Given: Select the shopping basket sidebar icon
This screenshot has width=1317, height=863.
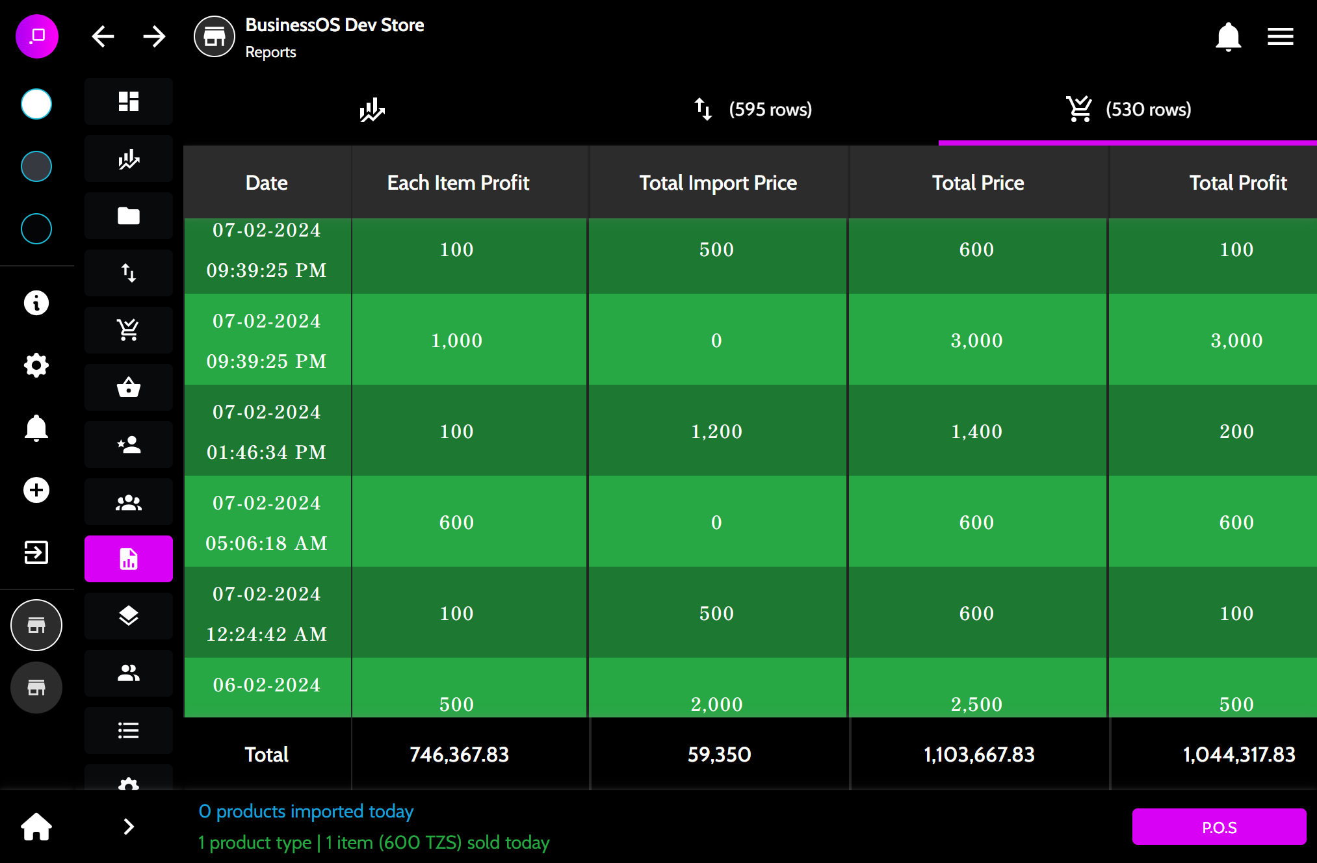Looking at the screenshot, I should point(129,387).
